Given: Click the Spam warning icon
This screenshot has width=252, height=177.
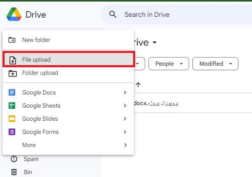Looking at the screenshot, I should 14,159.
